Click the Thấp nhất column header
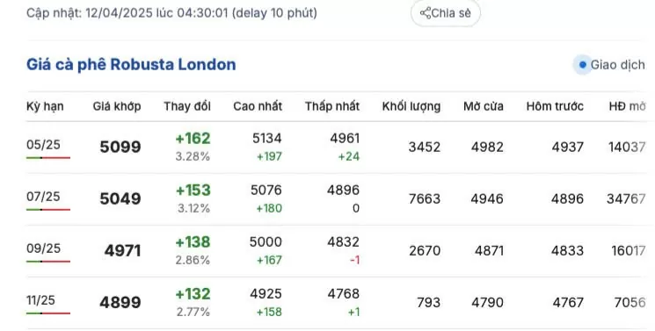The image size is (655, 331). pos(332,106)
